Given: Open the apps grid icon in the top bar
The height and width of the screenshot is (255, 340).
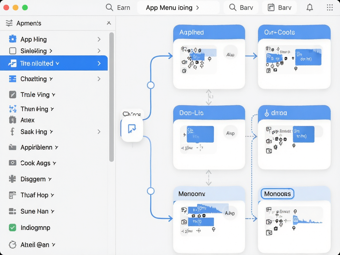Looking at the screenshot, I should [330, 8].
